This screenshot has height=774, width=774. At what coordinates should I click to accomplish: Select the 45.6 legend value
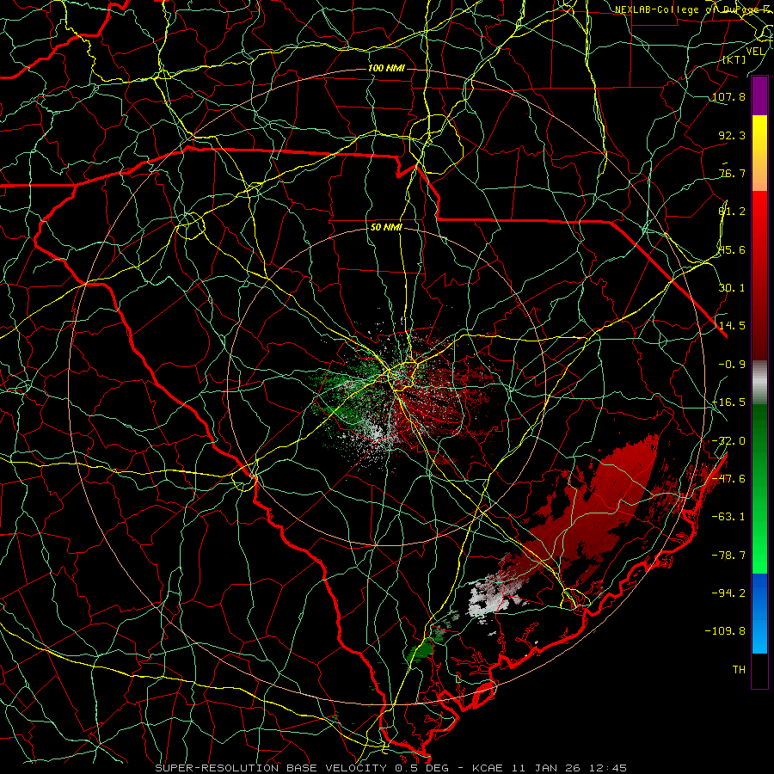[732, 249]
